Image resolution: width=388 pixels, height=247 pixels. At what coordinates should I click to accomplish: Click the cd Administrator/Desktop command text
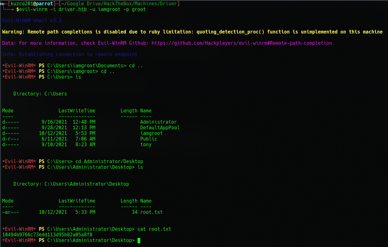(x=109, y=162)
